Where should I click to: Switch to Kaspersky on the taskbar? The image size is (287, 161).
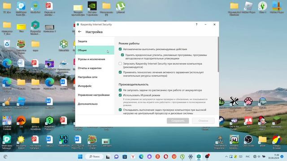[199, 157]
